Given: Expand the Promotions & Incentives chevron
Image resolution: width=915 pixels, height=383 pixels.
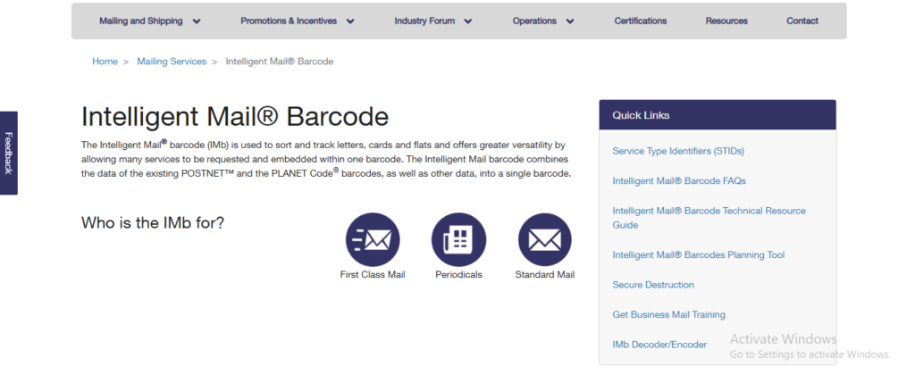Looking at the screenshot, I should [x=350, y=21].
